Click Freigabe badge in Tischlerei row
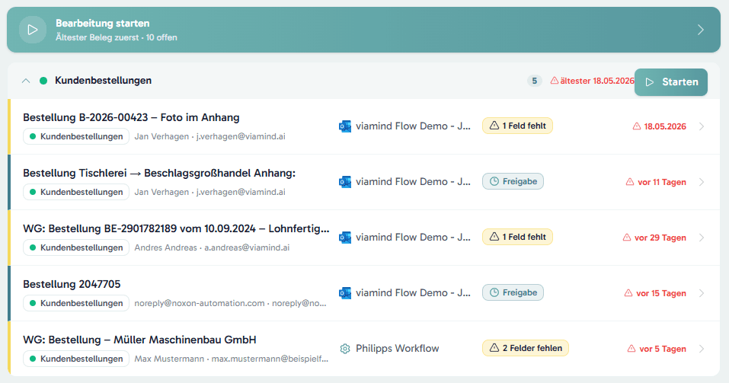This screenshot has width=729, height=383. point(513,181)
